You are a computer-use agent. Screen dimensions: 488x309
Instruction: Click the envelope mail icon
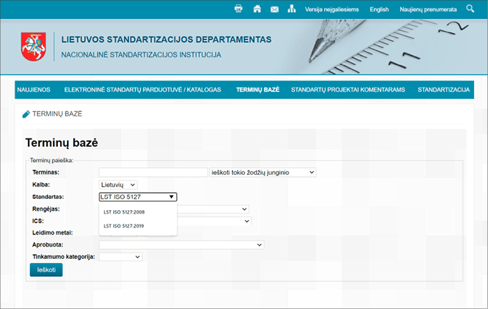pos(274,9)
